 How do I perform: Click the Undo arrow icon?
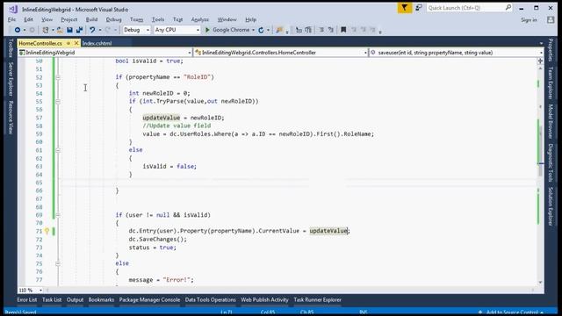click(x=92, y=30)
